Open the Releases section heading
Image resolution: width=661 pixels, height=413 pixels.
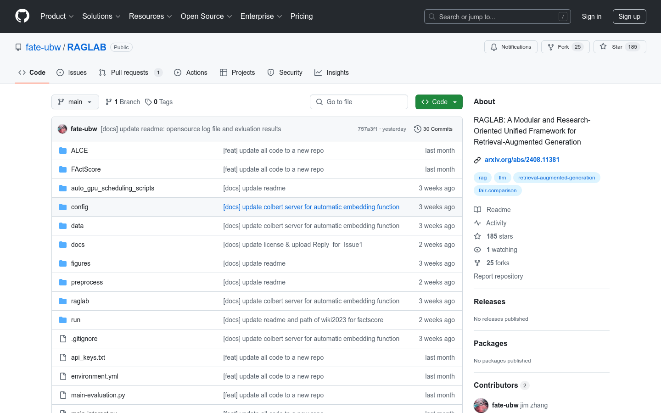(x=489, y=301)
